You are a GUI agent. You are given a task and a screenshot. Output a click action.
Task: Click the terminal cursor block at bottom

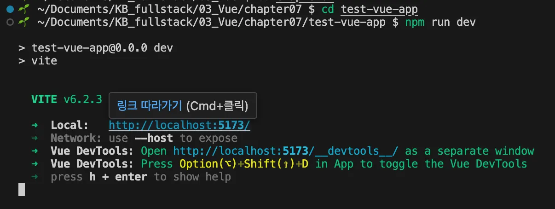point(21,190)
